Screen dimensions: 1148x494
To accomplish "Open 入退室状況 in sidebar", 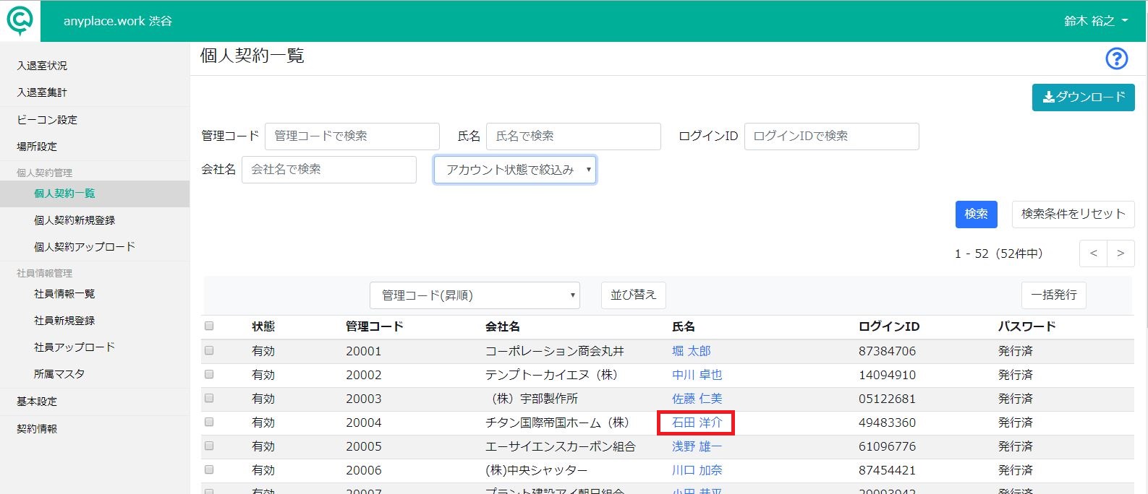I will (42, 66).
